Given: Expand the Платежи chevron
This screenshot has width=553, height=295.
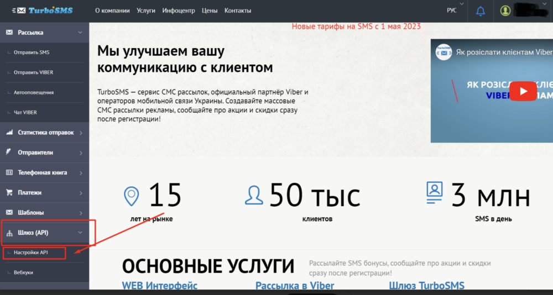Looking at the screenshot, I should tap(81, 193).
